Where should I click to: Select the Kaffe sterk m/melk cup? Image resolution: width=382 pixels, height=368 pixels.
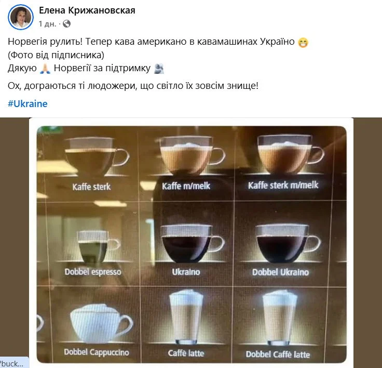[x=291, y=154]
